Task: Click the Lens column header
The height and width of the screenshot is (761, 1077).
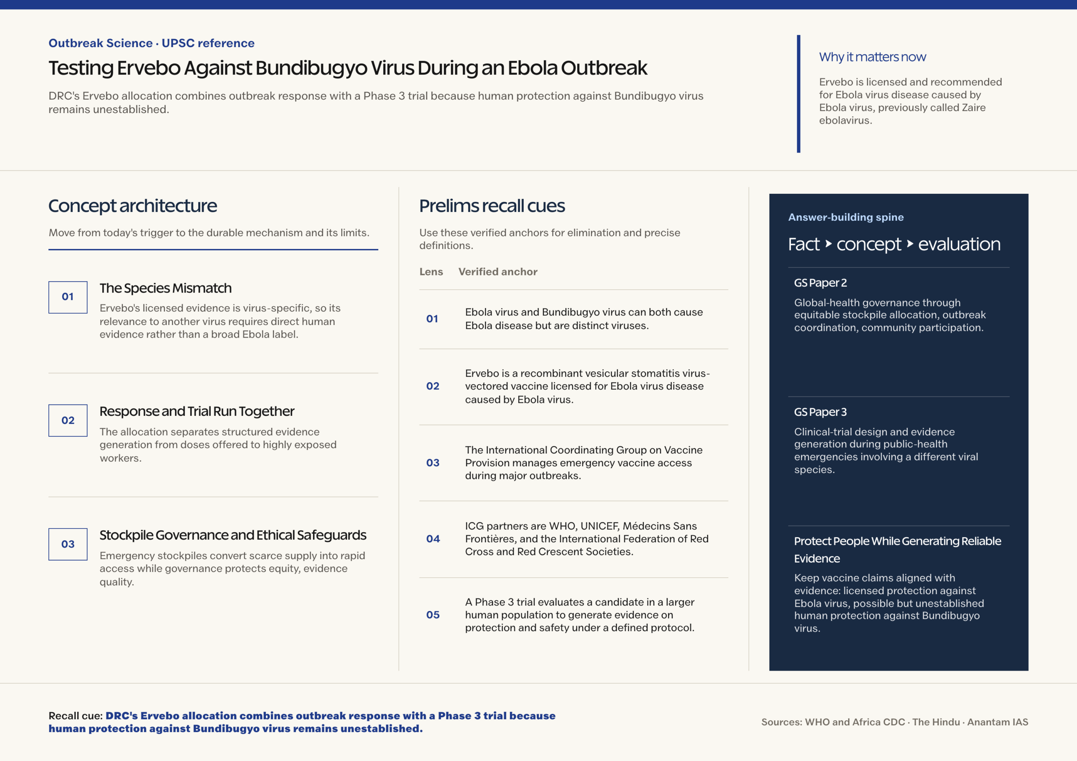Action: [x=431, y=272]
